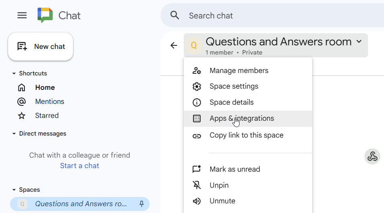Click the Start a chat link
The width and height of the screenshot is (384, 213).
79,166
